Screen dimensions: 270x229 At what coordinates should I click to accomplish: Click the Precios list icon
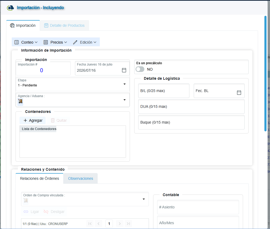pyautogui.click(x=46, y=42)
